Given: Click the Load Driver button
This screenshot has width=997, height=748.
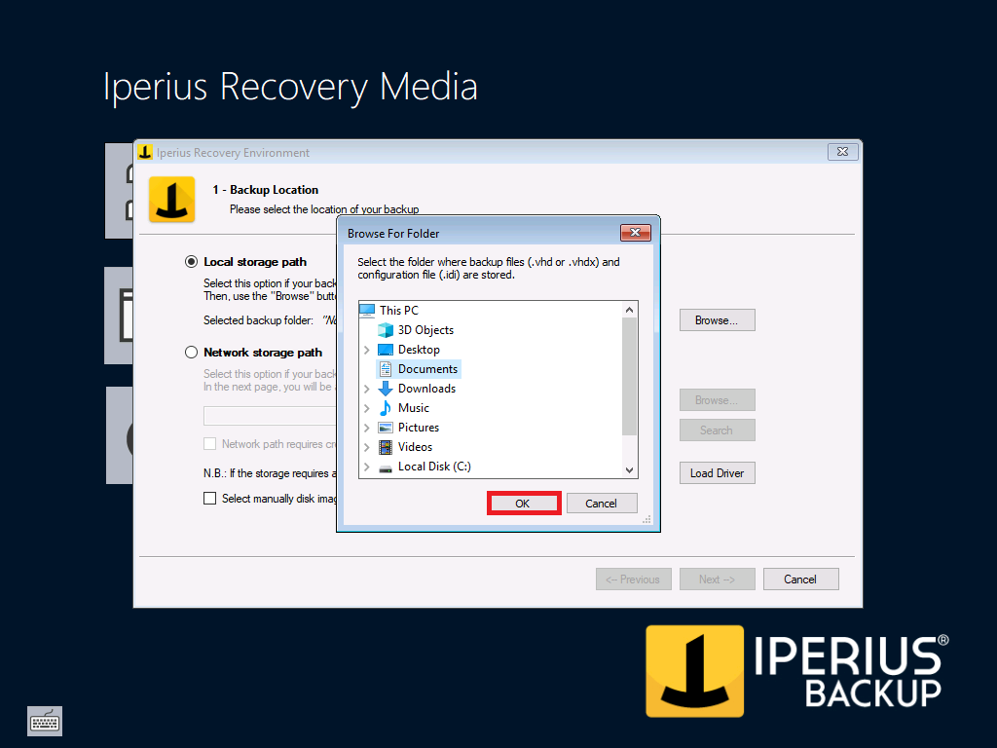Looking at the screenshot, I should pos(717,472).
